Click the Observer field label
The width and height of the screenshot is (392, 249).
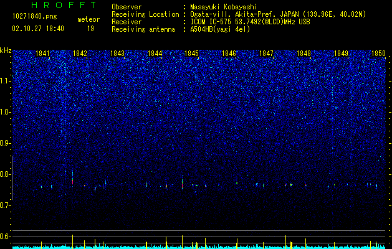pos(127,7)
